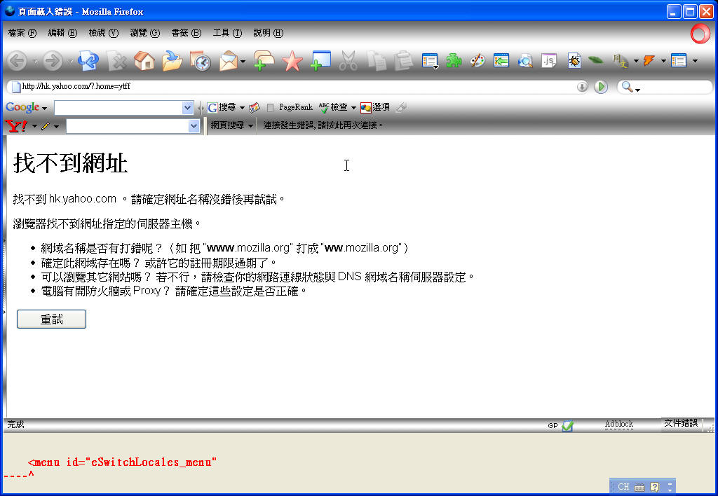Click the Copy documents icon
Image resolution: width=718 pixels, height=496 pixels.
coord(377,61)
